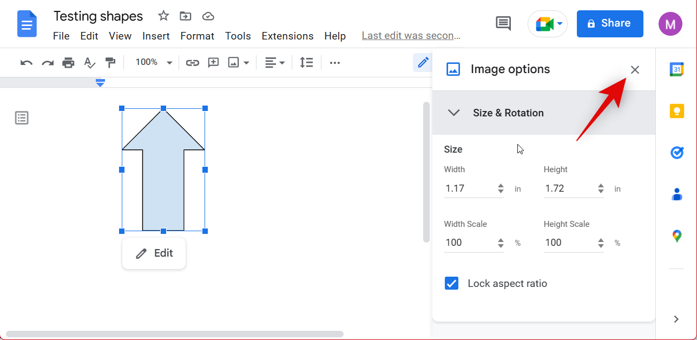This screenshot has width=697, height=340.
Task: Open the Format menu
Action: tap(197, 36)
